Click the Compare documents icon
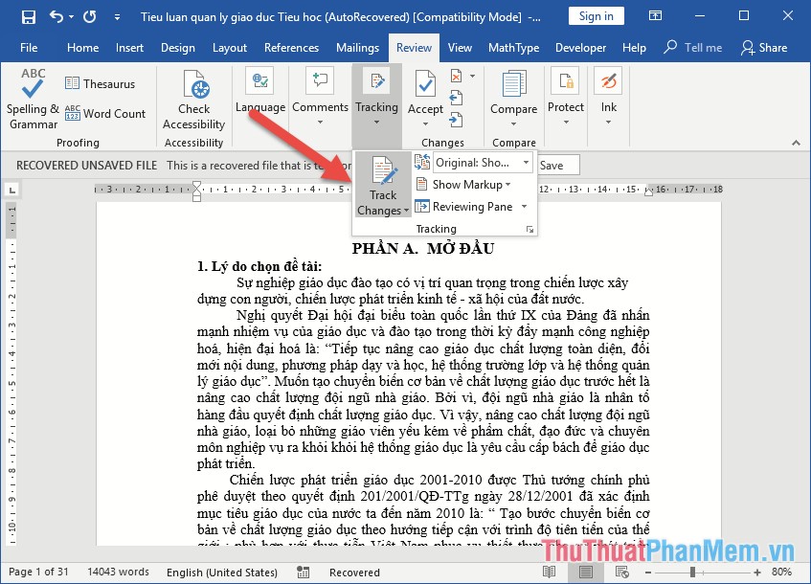This screenshot has height=584, width=811. (513, 84)
